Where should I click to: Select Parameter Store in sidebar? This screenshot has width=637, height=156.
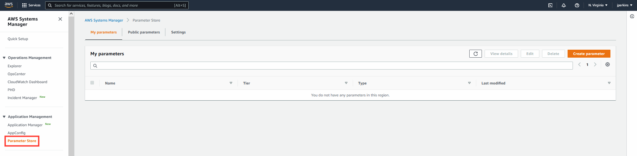click(22, 141)
